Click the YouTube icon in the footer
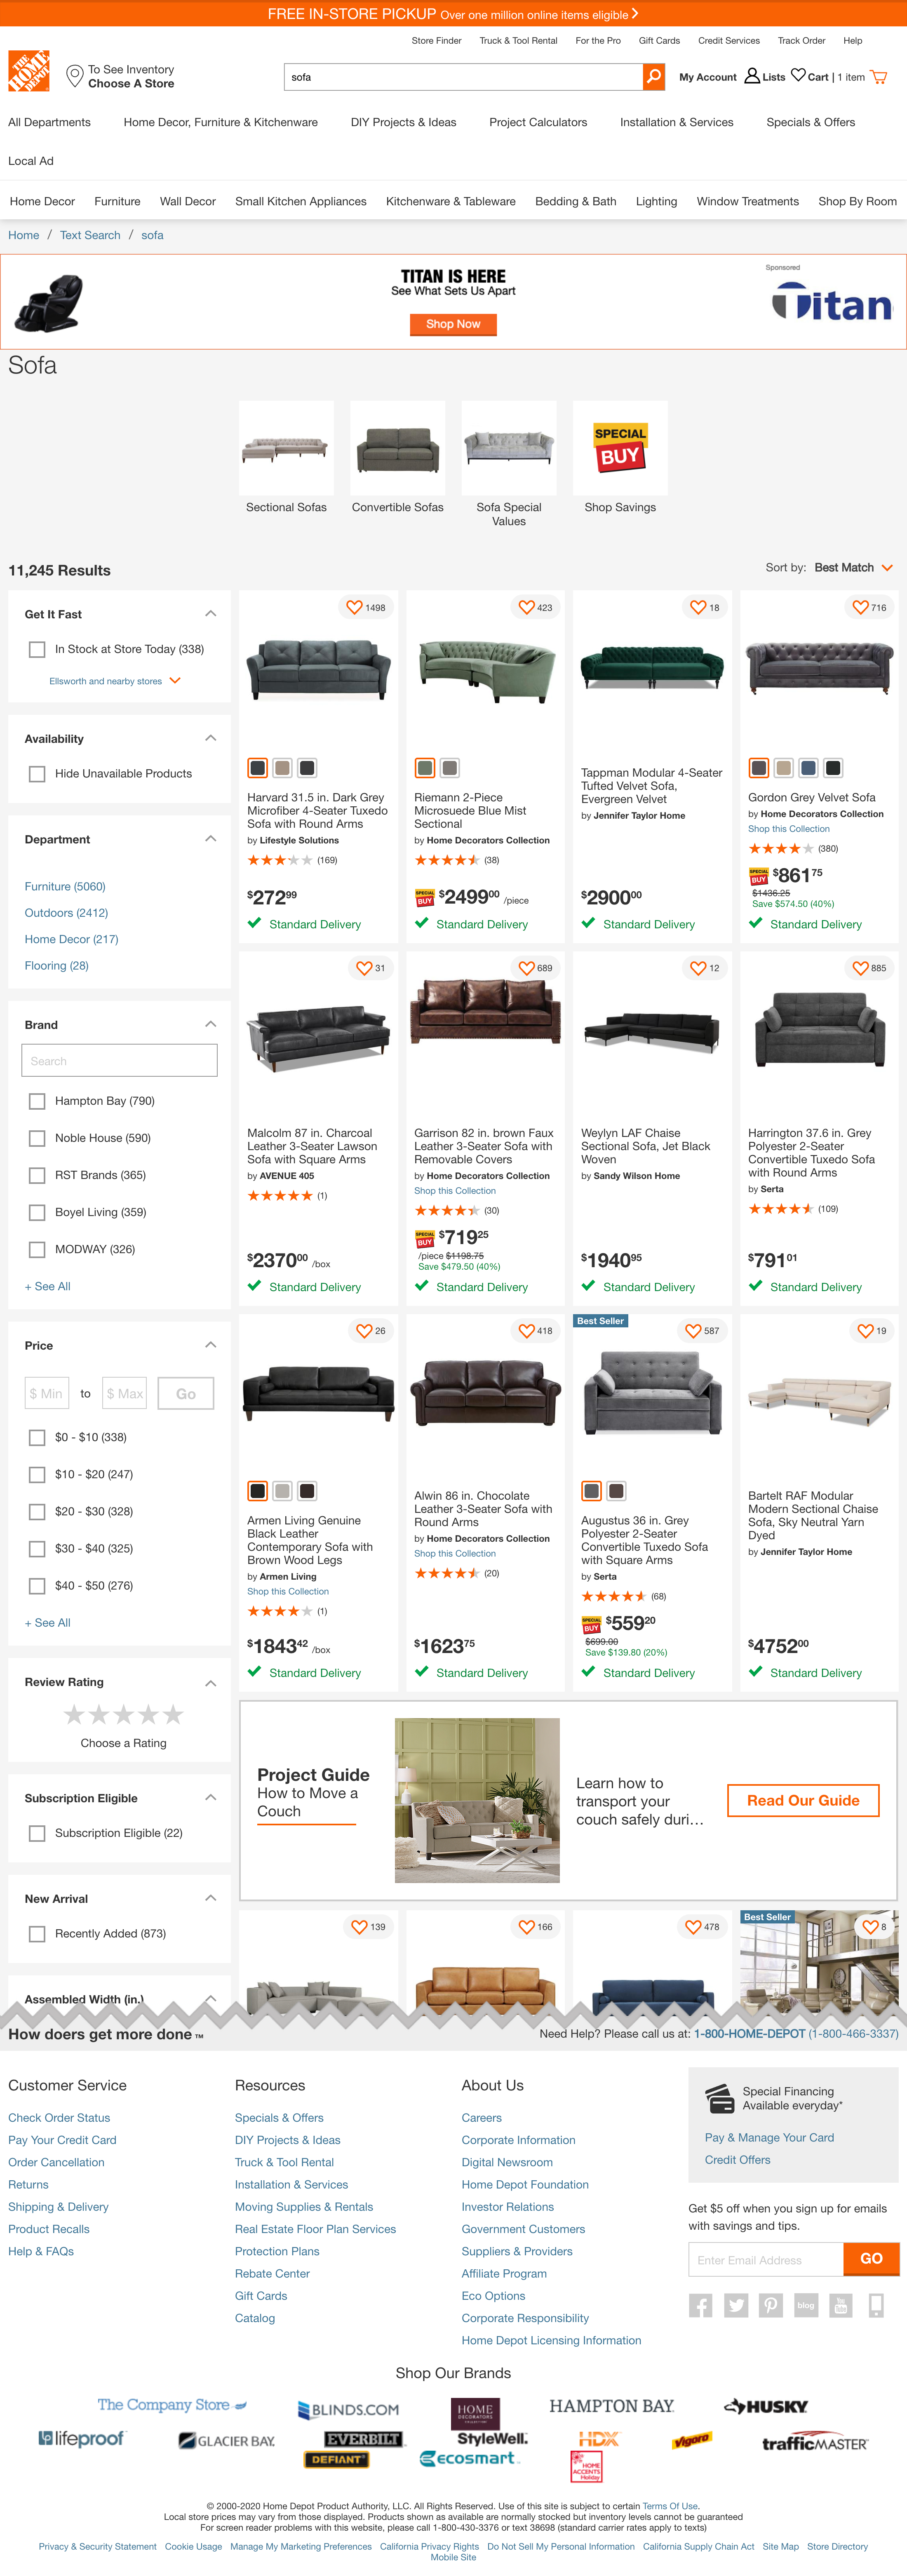Image resolution: width=907 pixels, height=2576 pixels. point(841,2305)
